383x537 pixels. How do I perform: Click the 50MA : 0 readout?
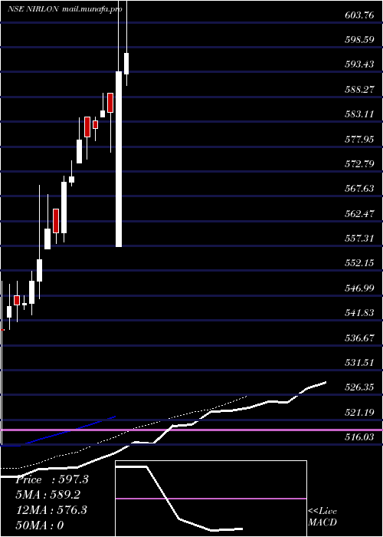(40, 525)
